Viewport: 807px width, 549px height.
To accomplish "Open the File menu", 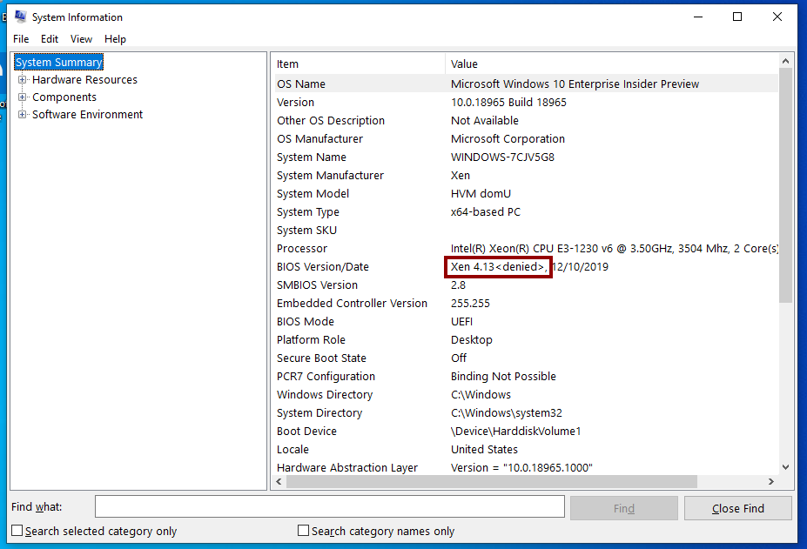I will pyautogui.click(x=21, y=39).
